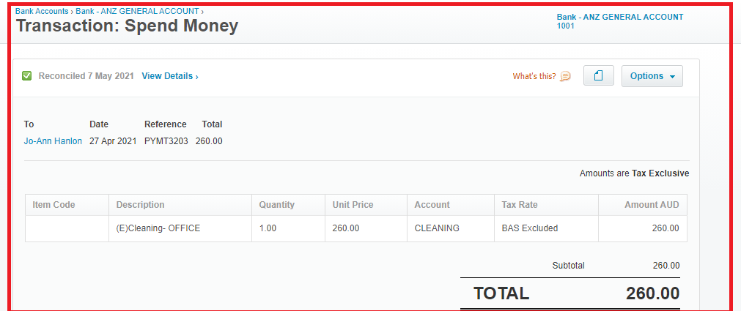741x311 pixels.
Task: Click the CLEANING account cell
Action: click(450, 228)
